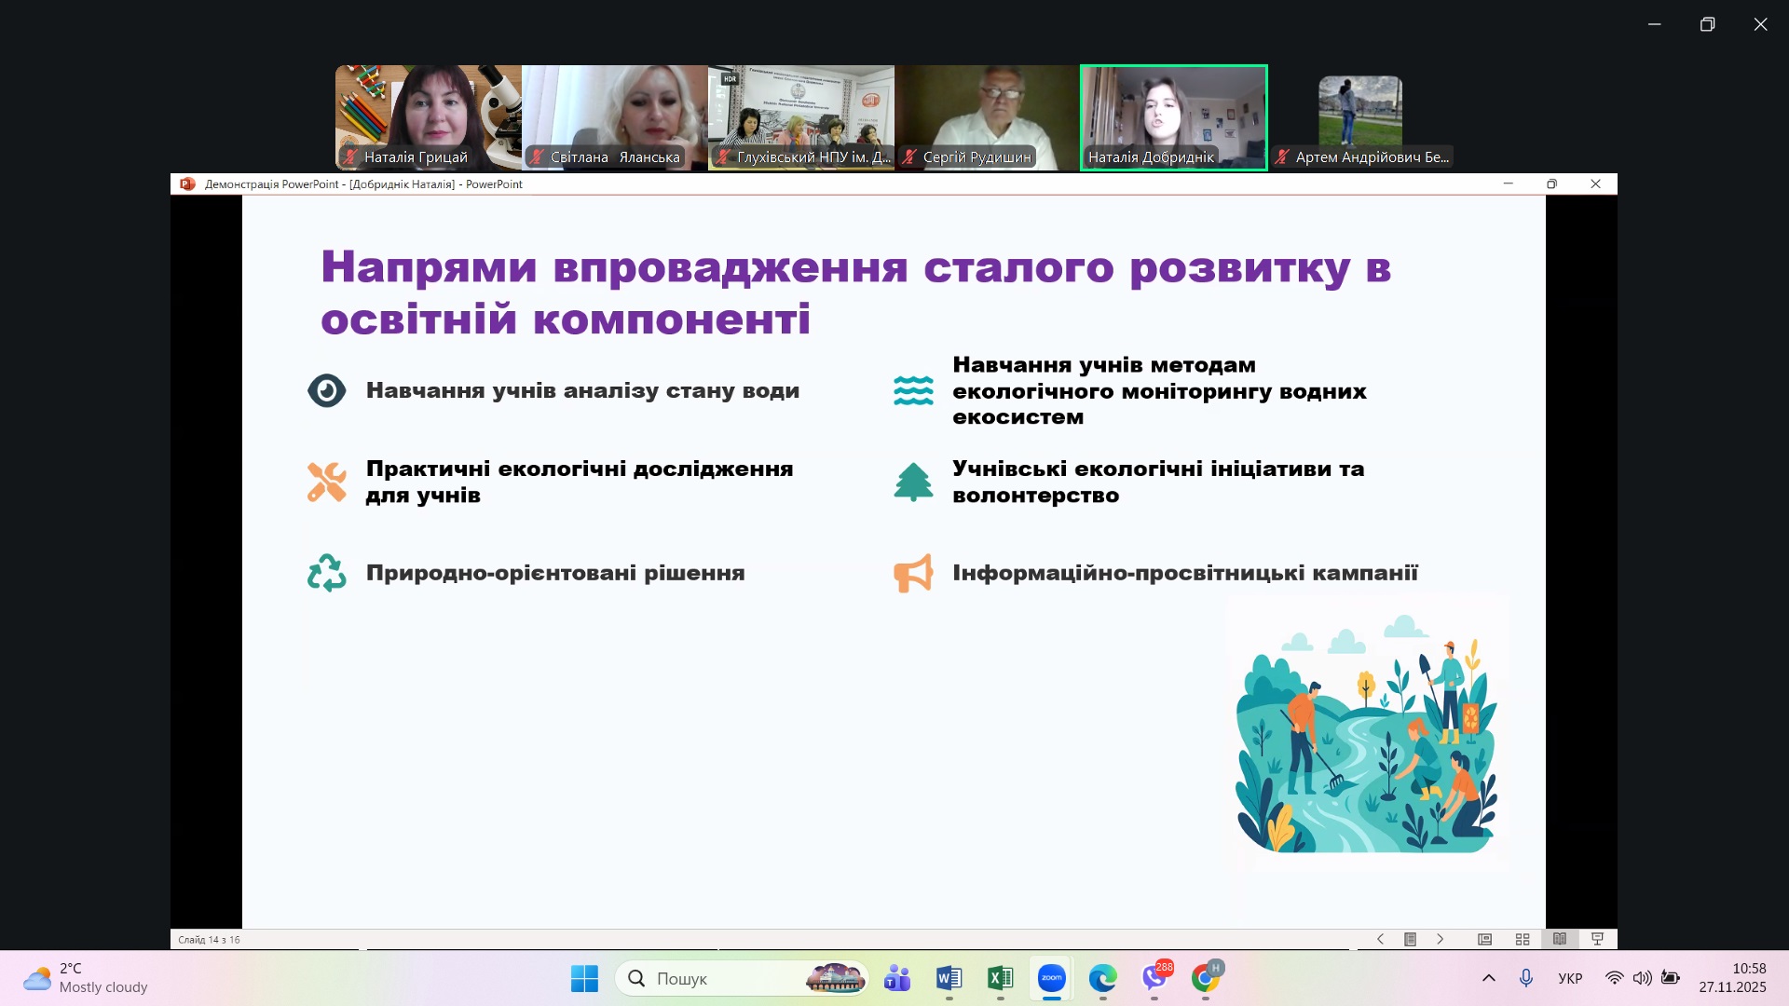Advance to next slide arrow
The width and height of the screenshot is (1789, 1006).
coord(1440,939)
